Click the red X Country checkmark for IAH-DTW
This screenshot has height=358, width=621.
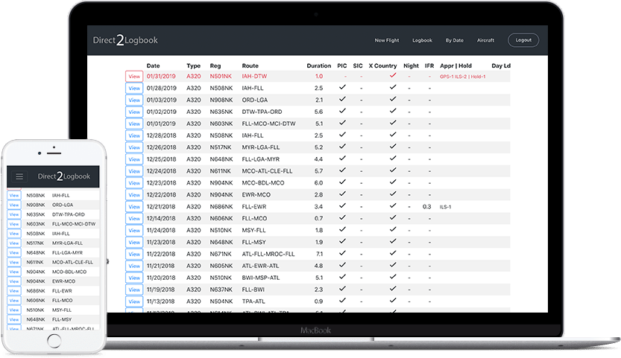tap(392, 75)
